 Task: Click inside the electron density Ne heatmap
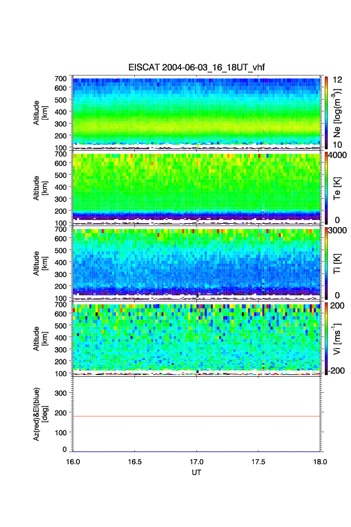[x=197, y=112]
